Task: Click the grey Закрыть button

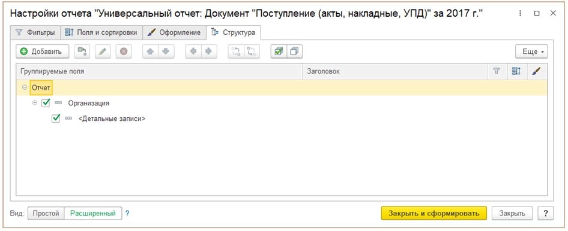Action: (x=512, y=213)
